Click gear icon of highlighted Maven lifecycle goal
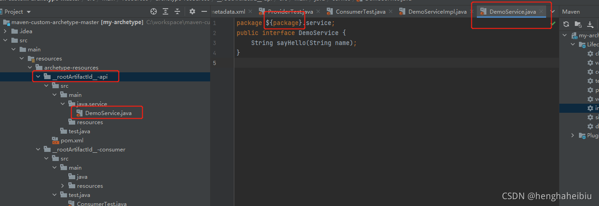 click(x=590, y=108)
